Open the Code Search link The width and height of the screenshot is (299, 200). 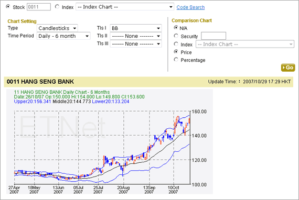[x=190, y=7]
